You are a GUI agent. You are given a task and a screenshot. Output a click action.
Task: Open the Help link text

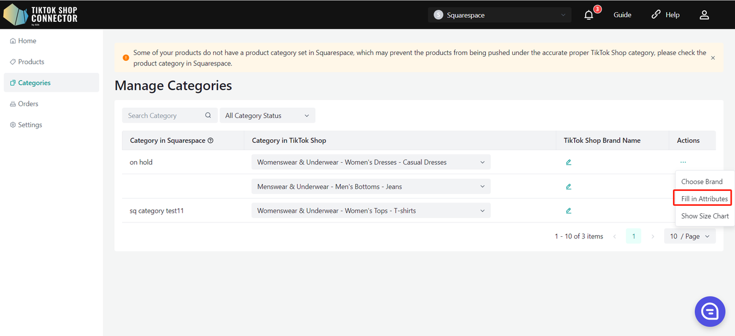click(672, 15)
